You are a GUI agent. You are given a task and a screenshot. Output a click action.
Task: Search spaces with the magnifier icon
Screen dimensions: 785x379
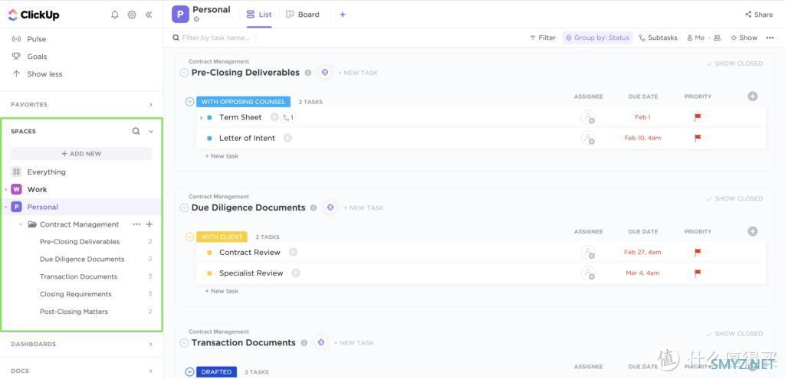[x=136, y=131]
